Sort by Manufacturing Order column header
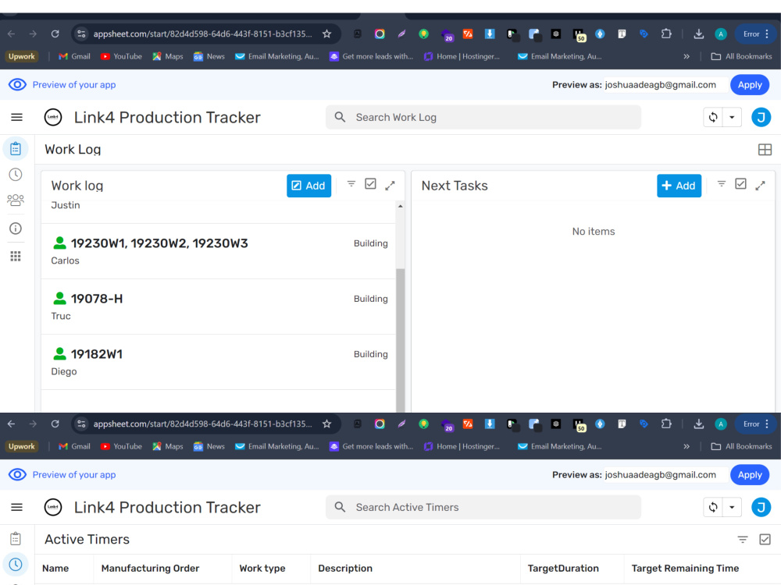781x585 pixels. [150, 568]
